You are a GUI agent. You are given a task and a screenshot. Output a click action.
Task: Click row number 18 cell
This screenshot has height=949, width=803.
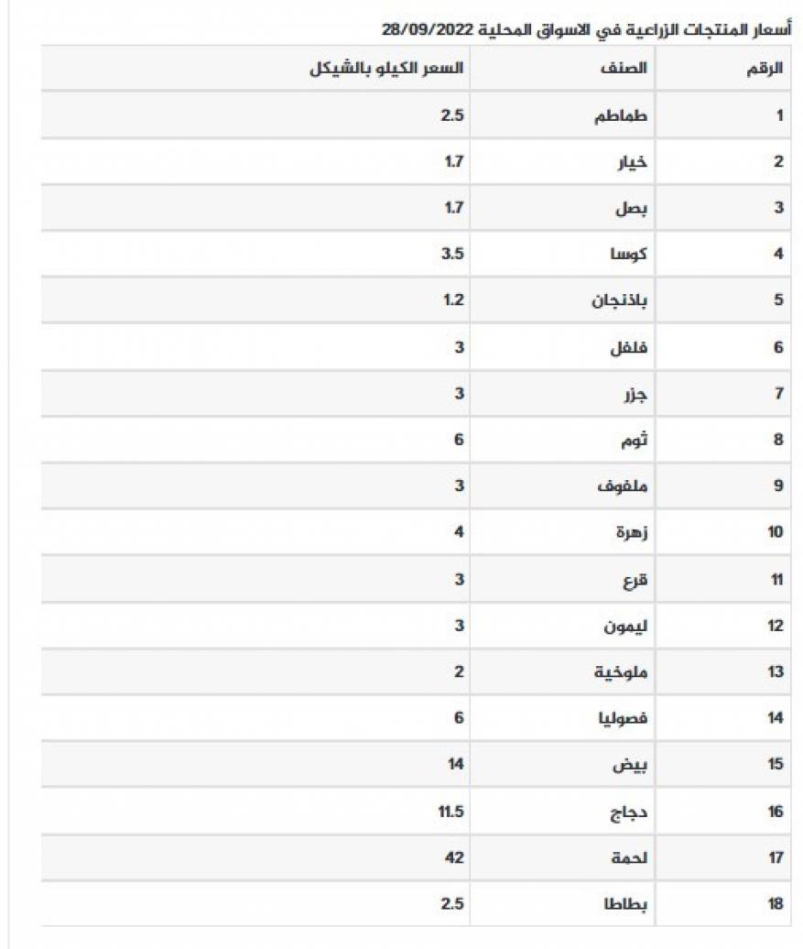(776, 904)
